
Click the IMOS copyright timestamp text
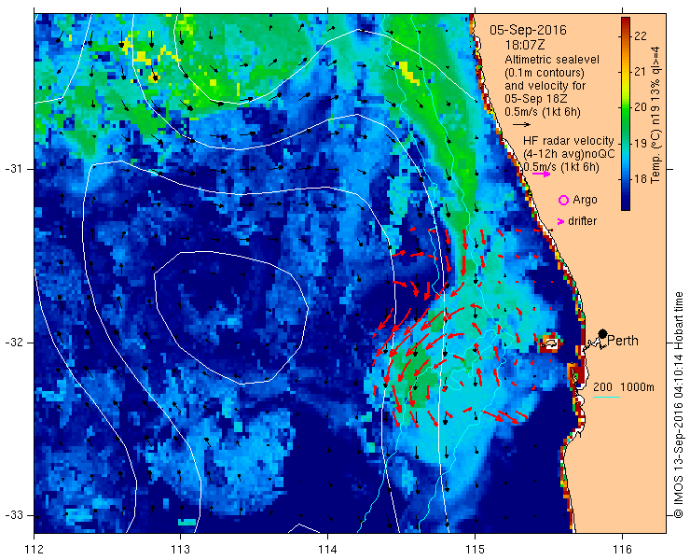pos(678,405)
